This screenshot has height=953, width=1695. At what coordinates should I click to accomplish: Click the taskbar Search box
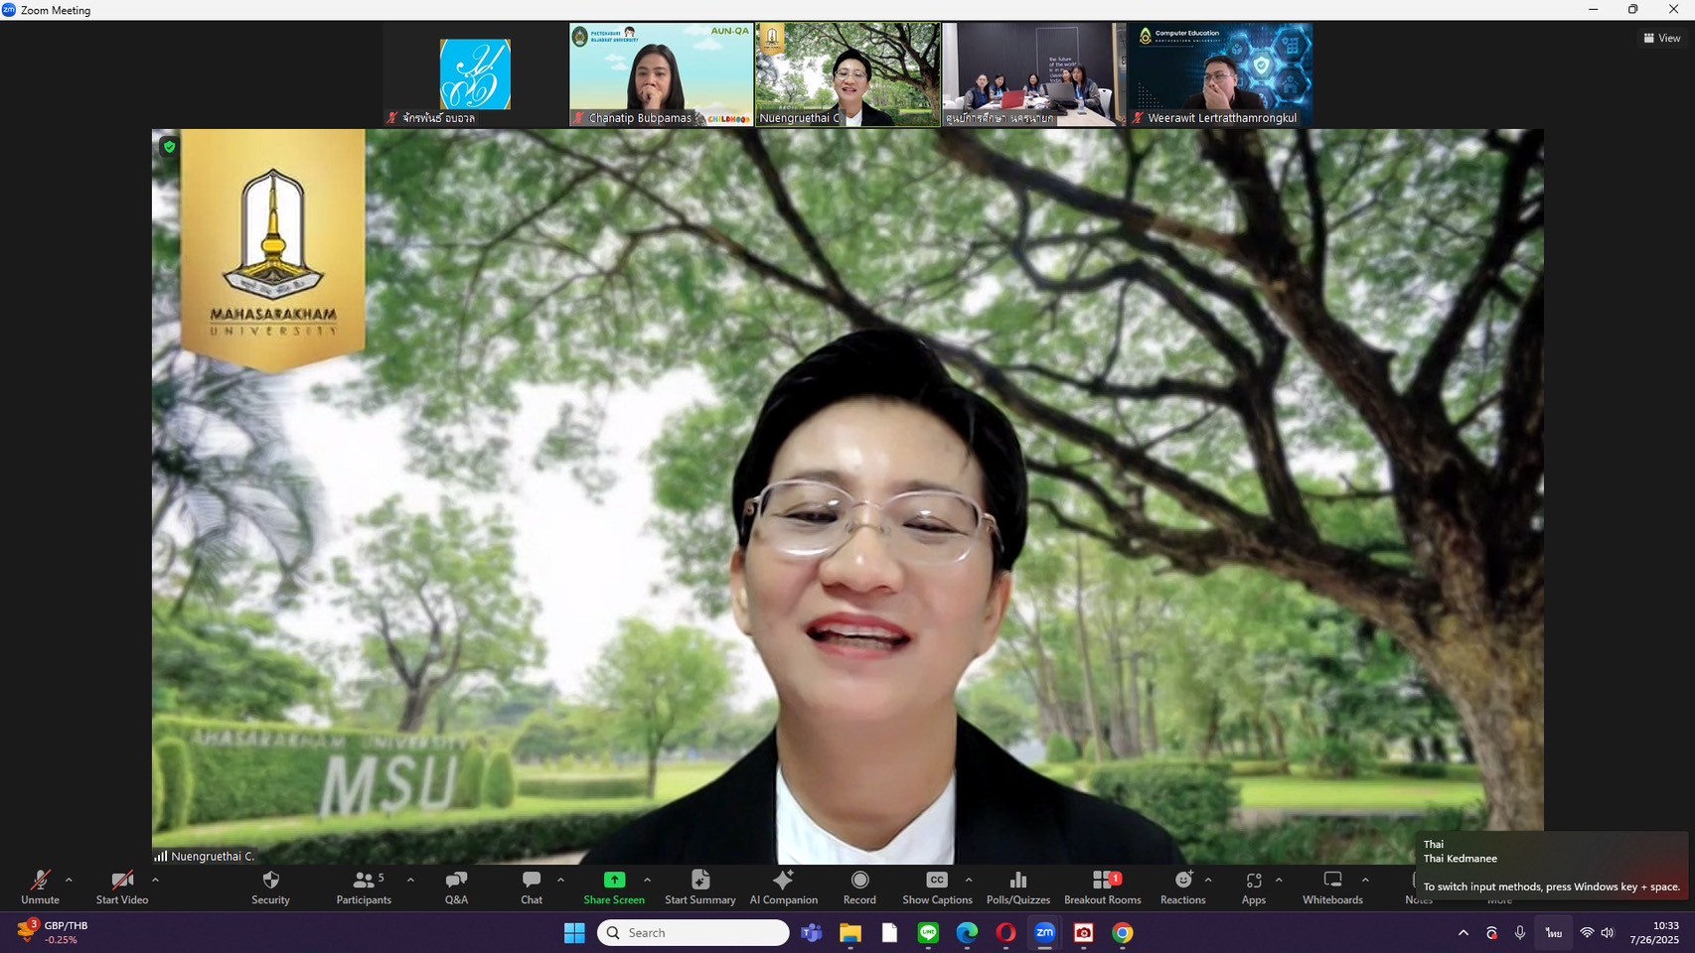point(693,933)
